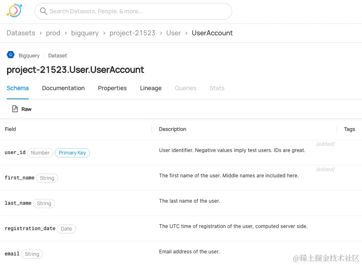Click the Bigquery platform label
362x265 pixels.
(29, 56)
